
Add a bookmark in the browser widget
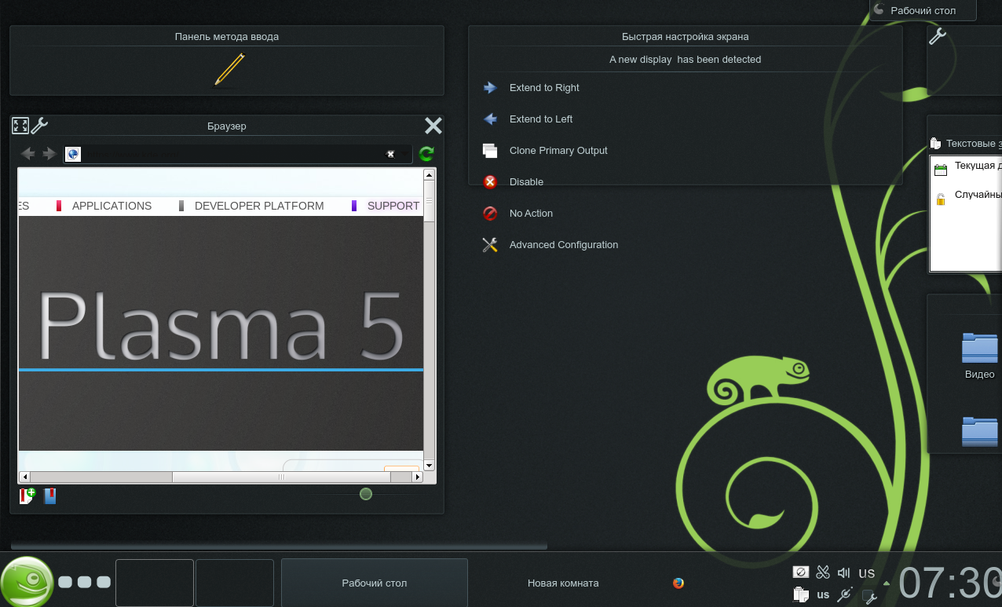(x=27, y=495)
